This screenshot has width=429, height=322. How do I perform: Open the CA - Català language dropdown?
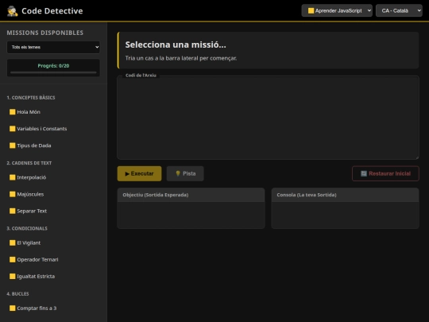pyautogui.click(x=399, y=10)
